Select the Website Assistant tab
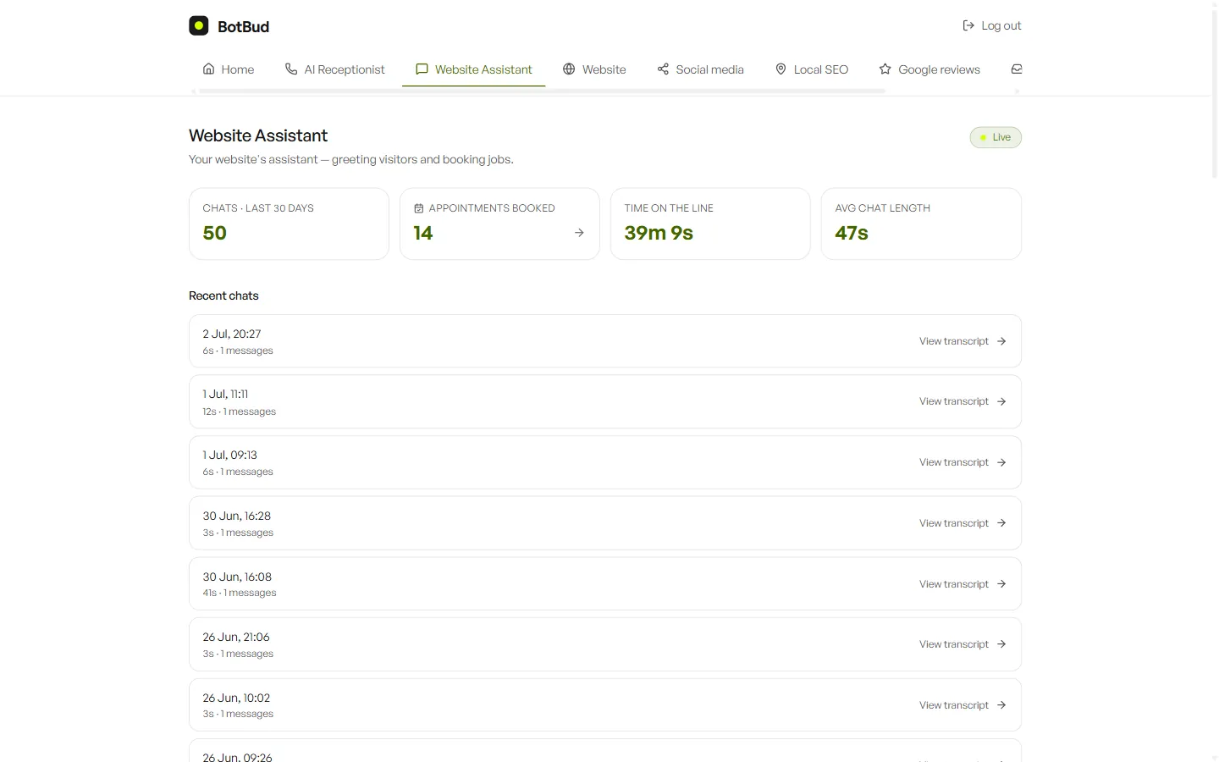1219x762 pixels. [473, 69]
